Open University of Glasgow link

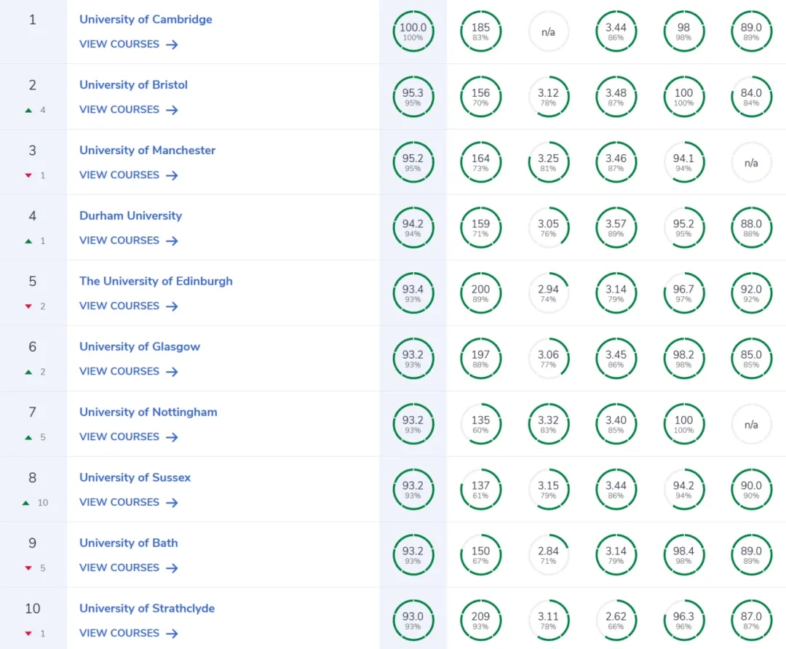(139, 347)
